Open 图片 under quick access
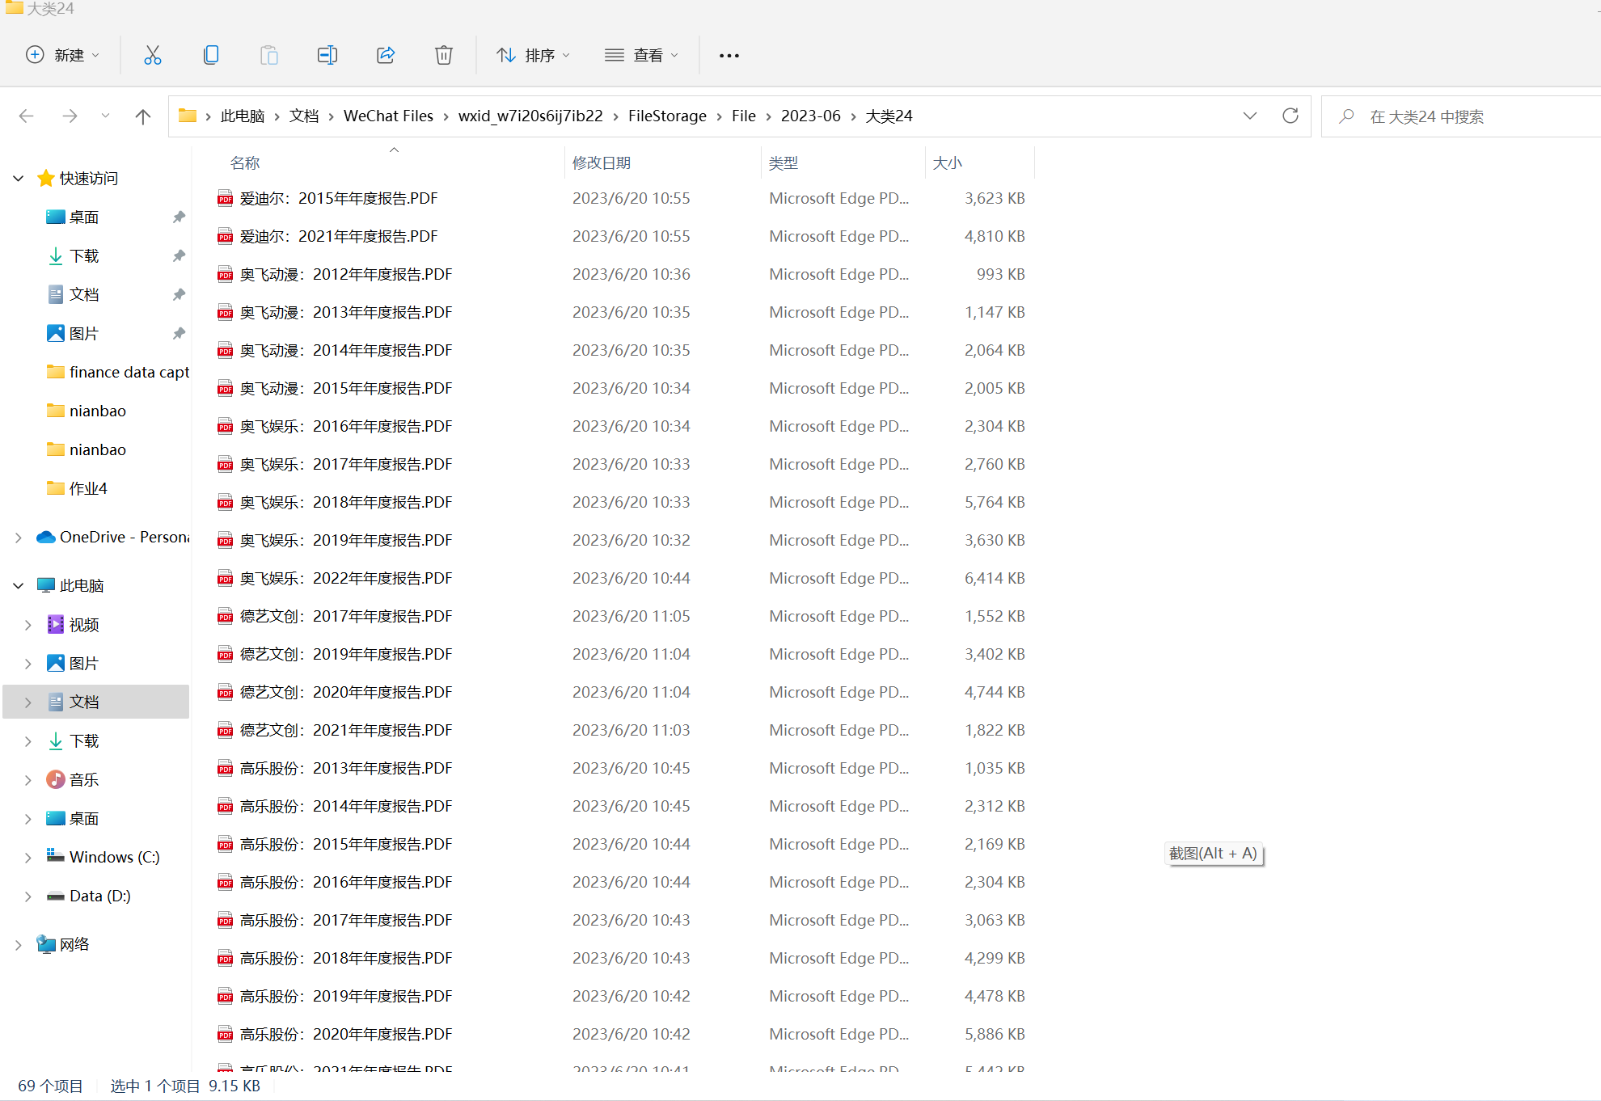The image size is (1601, 1101). point(84,334)
